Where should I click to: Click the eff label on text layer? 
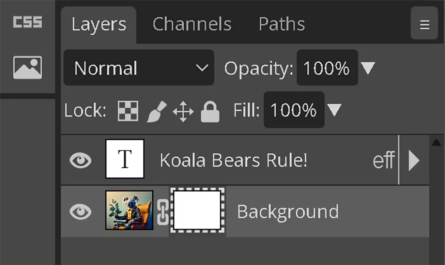(x=384, y=160)
